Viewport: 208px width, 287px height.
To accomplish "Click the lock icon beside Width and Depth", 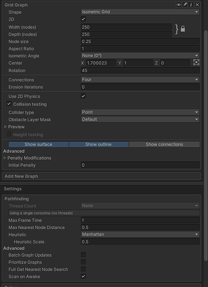I will (x=183, y=29).
